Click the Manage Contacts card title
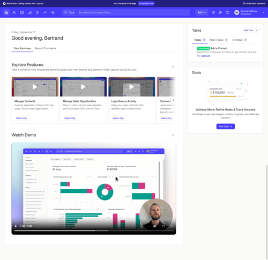Image resolution: width=268 pixels, height=260 pixels. pyautogui.click(x=25, y=101)
